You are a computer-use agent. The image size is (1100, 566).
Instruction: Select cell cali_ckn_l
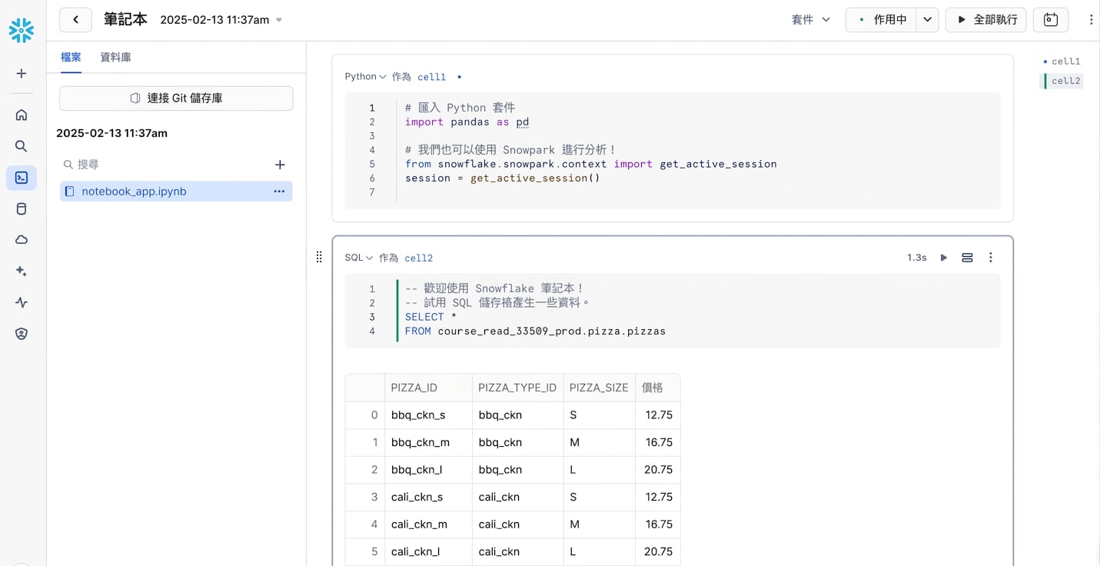point(428,552)
